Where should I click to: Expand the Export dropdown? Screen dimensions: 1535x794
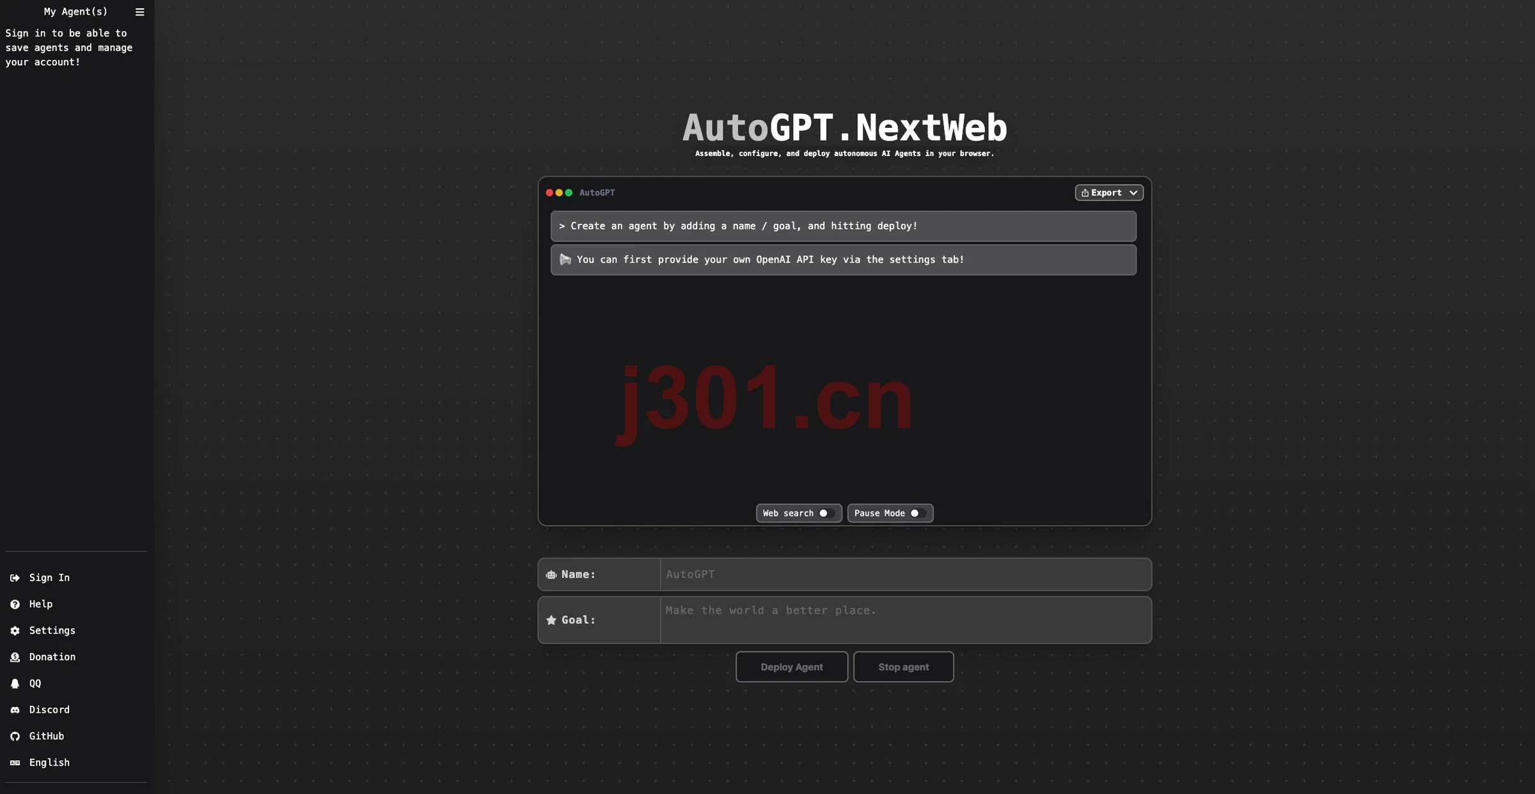tap(1109, 193)
